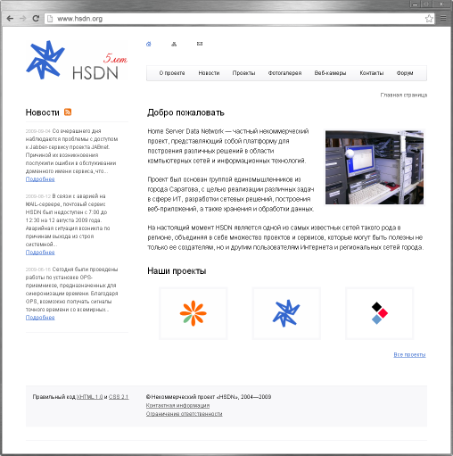The width and height of the screenshot is (453, 456).
Task: Open the diamond squares project thumbnail
Action: tap(379, 313)
